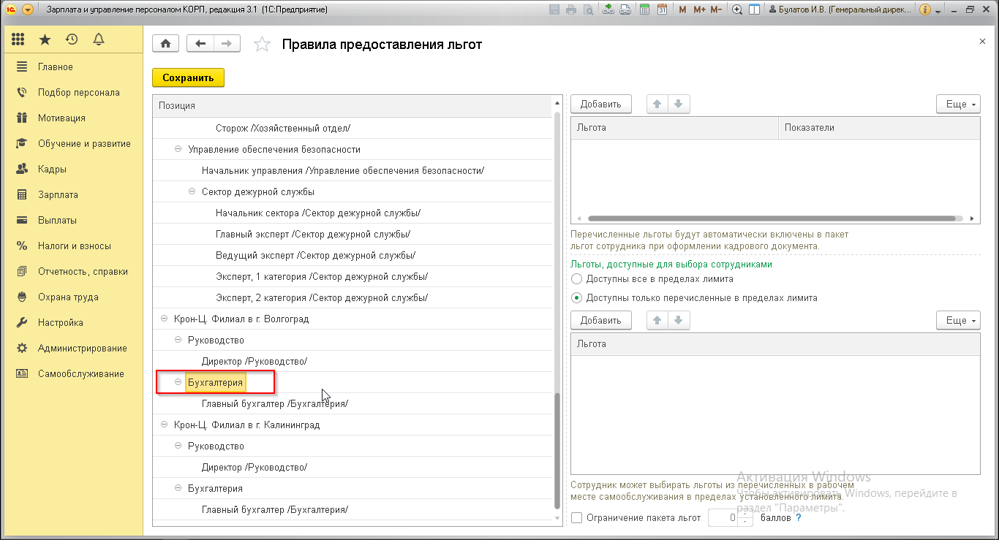This screenshot has width=999, height=540.
Task: Go forward with the right arrow
Action: 227,44
